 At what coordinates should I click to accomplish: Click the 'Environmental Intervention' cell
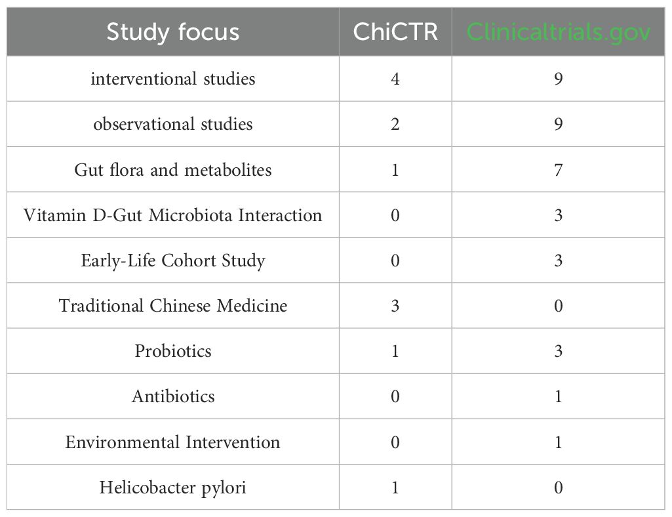(173, 442)
